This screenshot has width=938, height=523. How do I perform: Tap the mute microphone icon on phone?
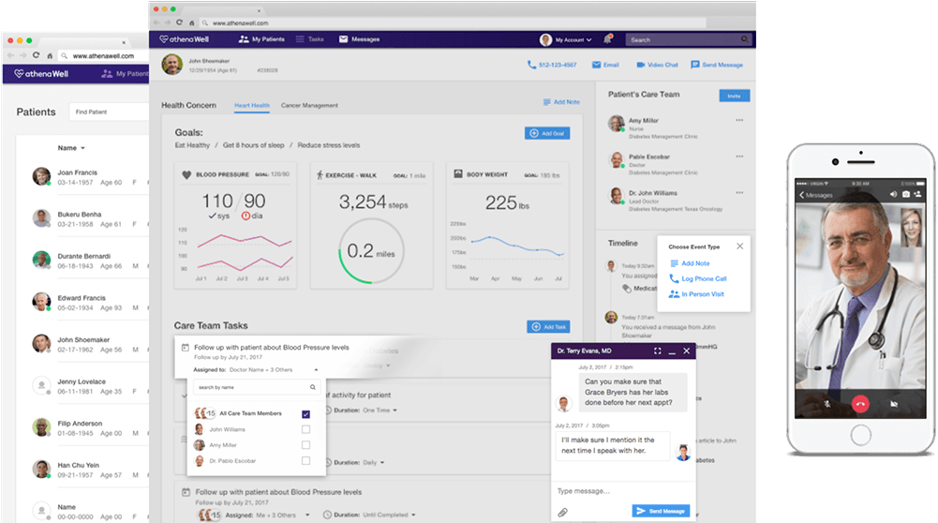pyautogui.click(x=827, y=404)
